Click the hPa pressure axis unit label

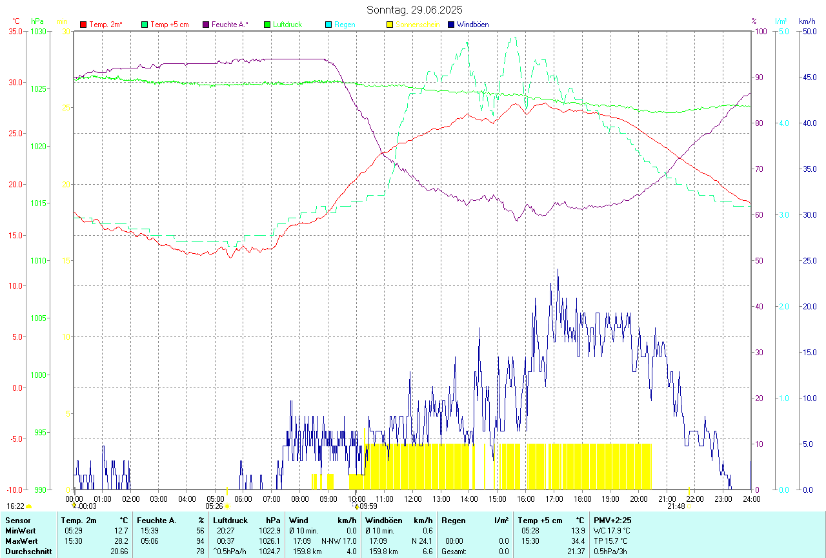pos(37,21)
